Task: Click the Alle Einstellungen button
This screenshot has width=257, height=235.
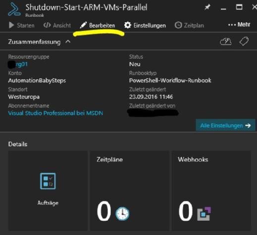Action: click(x=225, y=125)
